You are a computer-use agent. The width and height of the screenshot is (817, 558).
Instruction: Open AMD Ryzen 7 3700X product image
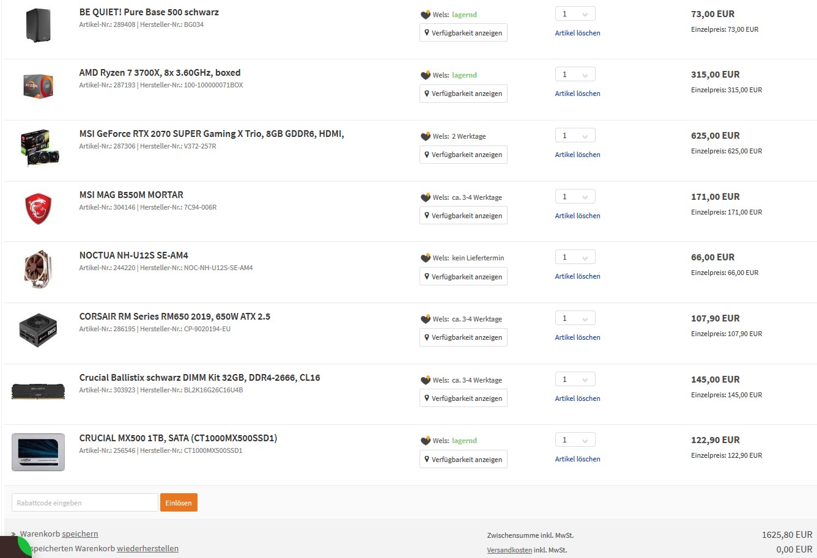pyautogui.click(x=38, y=87)
